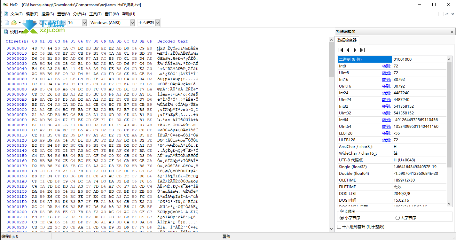Jump to first byte in data inspector
Viewport: 456px width, 240px height.
click(x=341, y=50)
